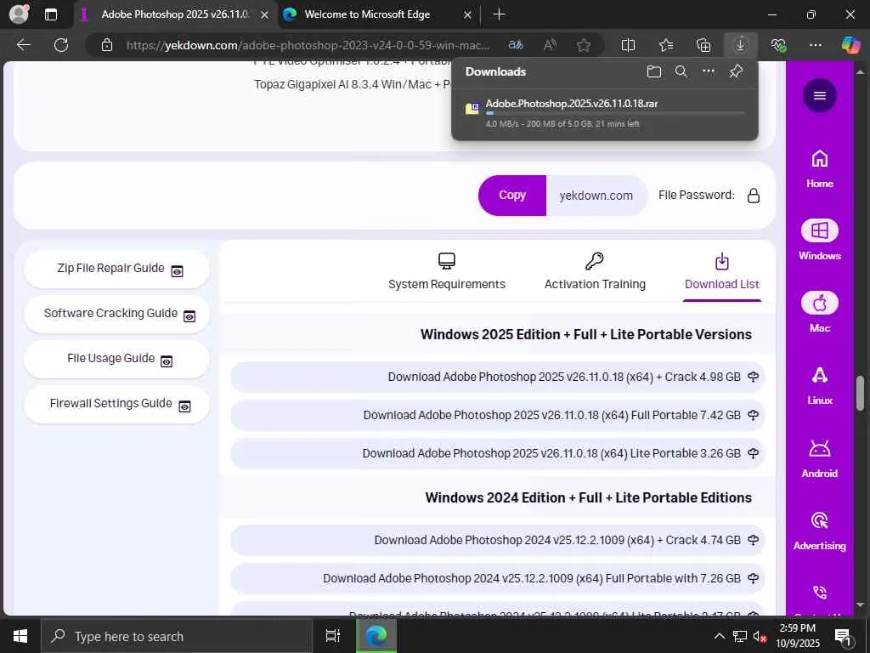Click the Edge taskbar icon
This screenshot has width=870, height=653.
[x=376, y=636]
